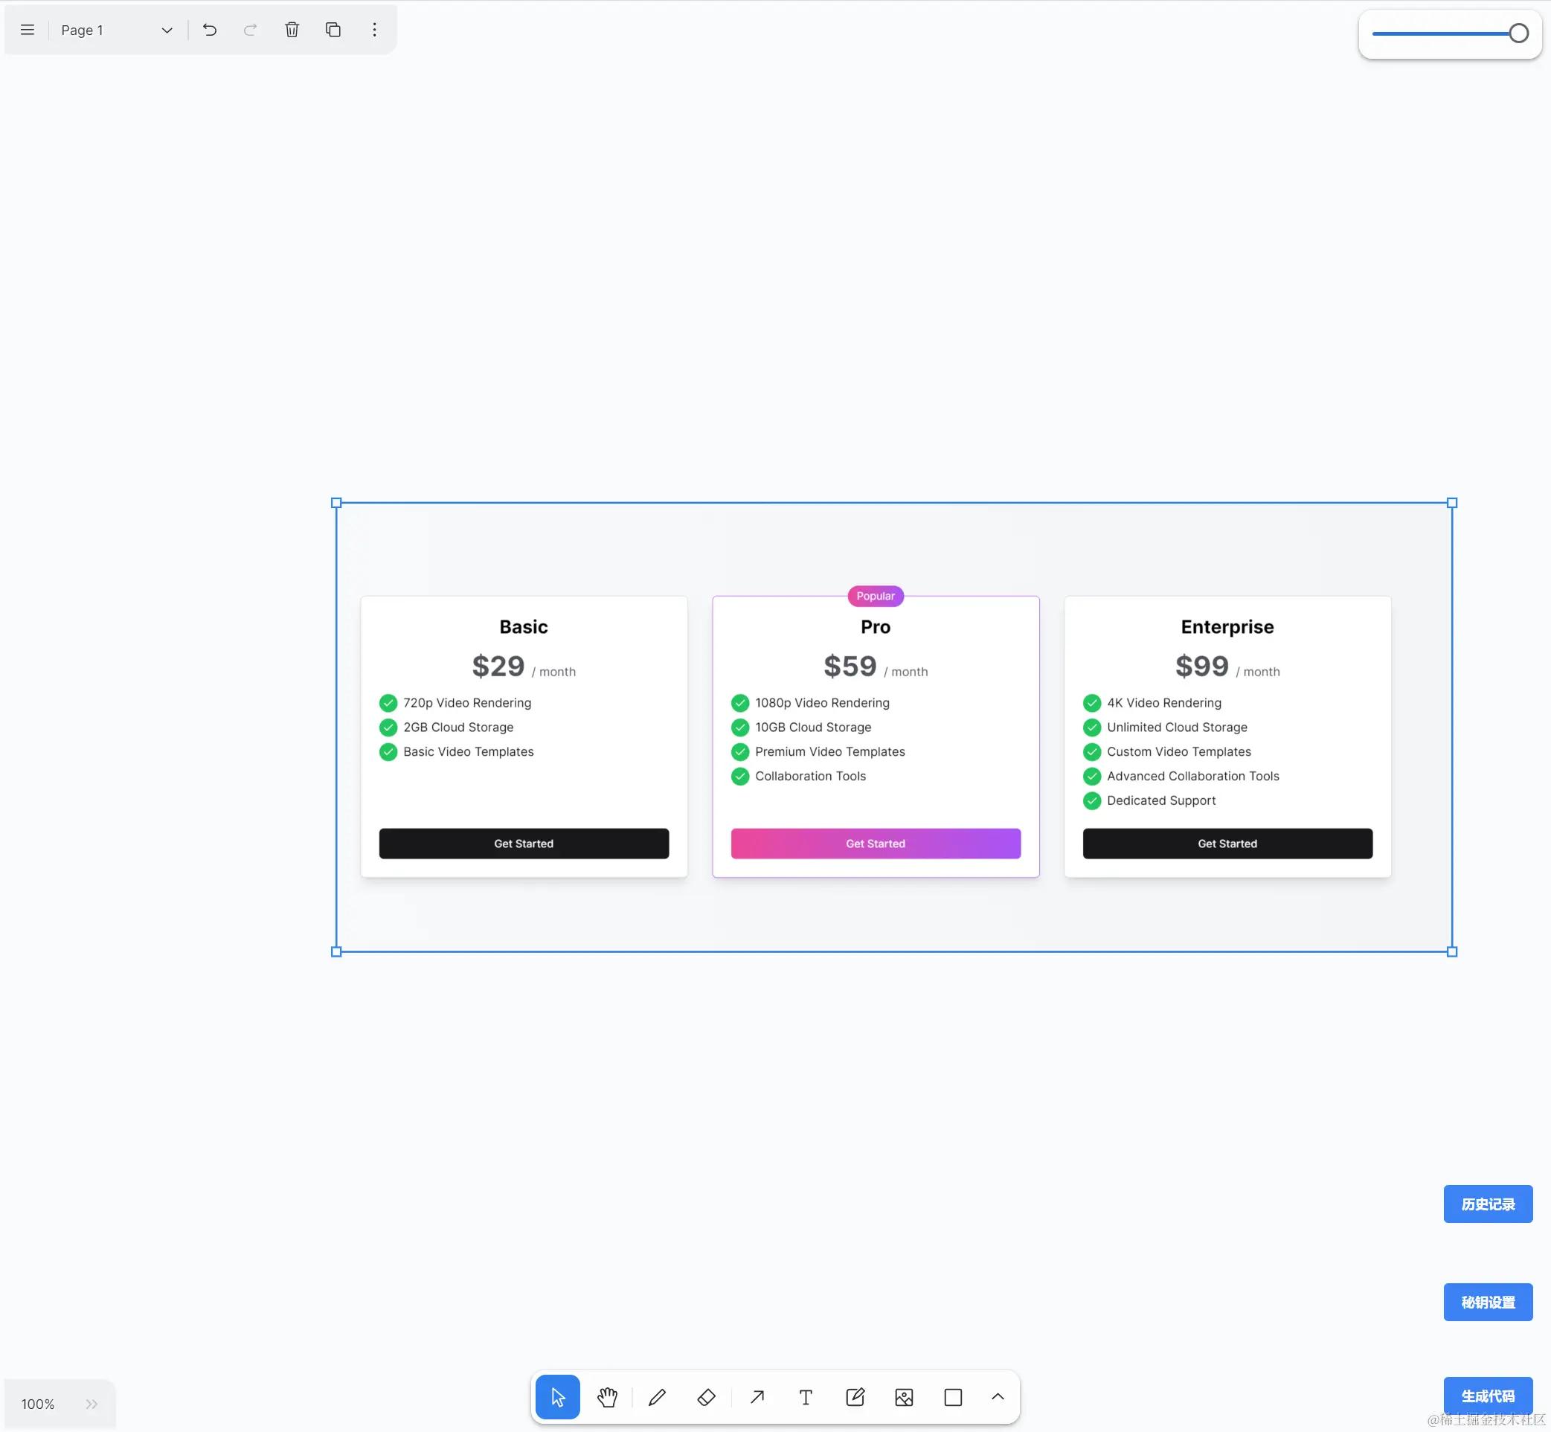The width and height of the screenshot is (1551, 1432).
Task: Select the pencil draw tool
Action: click(657, 1397)
